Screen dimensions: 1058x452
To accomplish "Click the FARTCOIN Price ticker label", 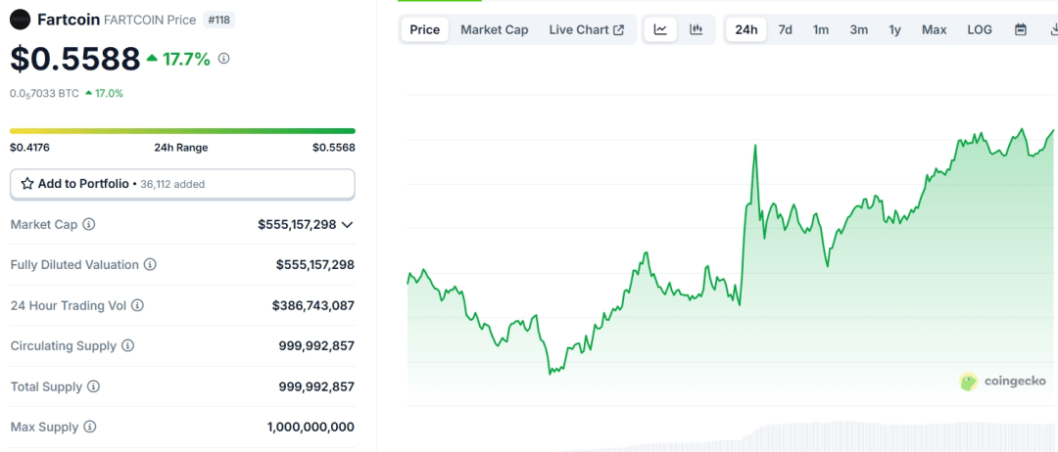I will coord(150,20).
